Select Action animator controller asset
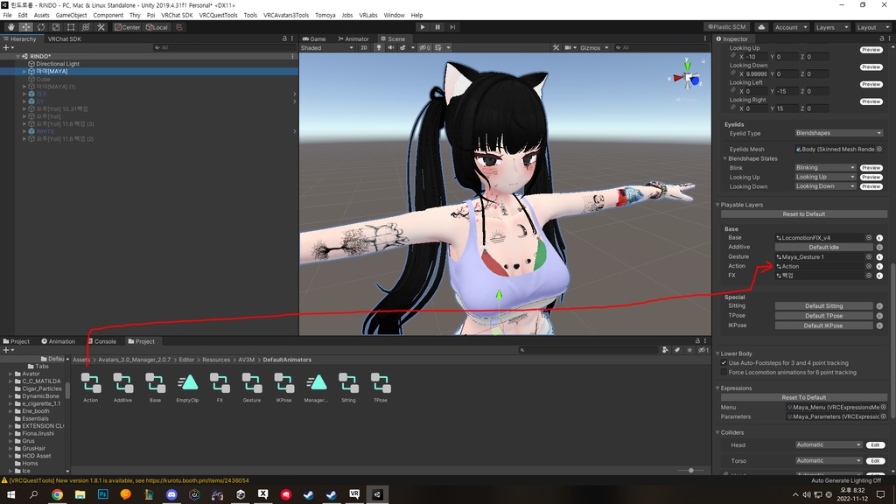Screen dimensions: 896x504 [91, 387]
